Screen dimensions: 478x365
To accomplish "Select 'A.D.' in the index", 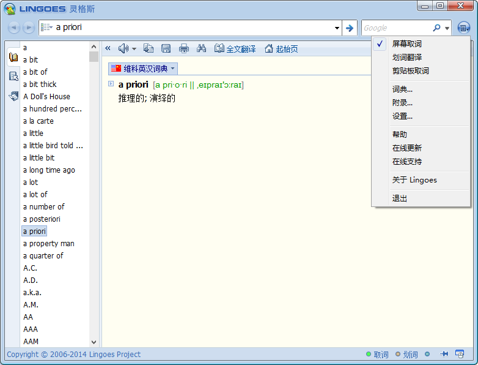I will 31,280.
